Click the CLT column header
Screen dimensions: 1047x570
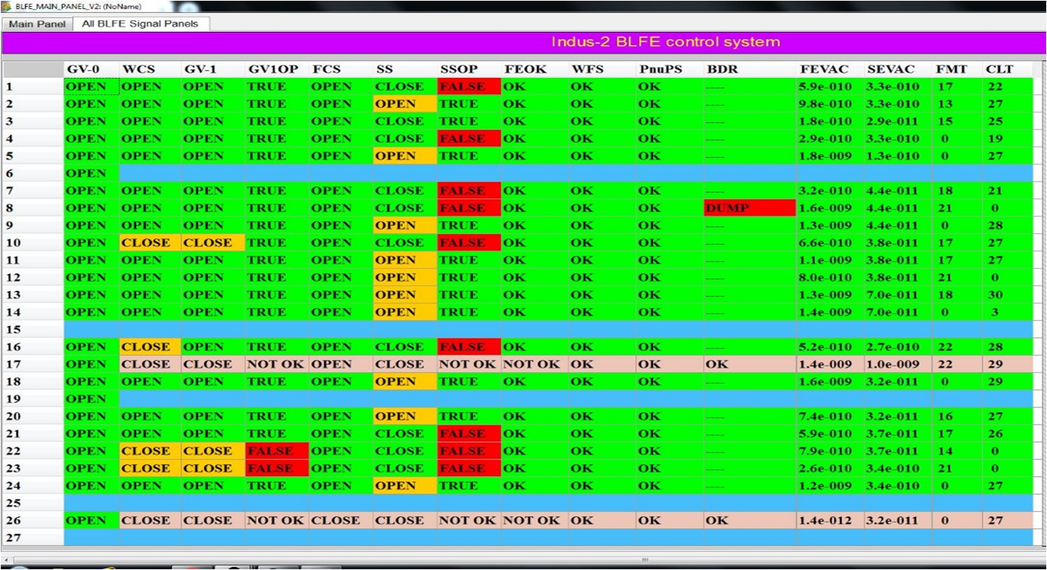1008,69
